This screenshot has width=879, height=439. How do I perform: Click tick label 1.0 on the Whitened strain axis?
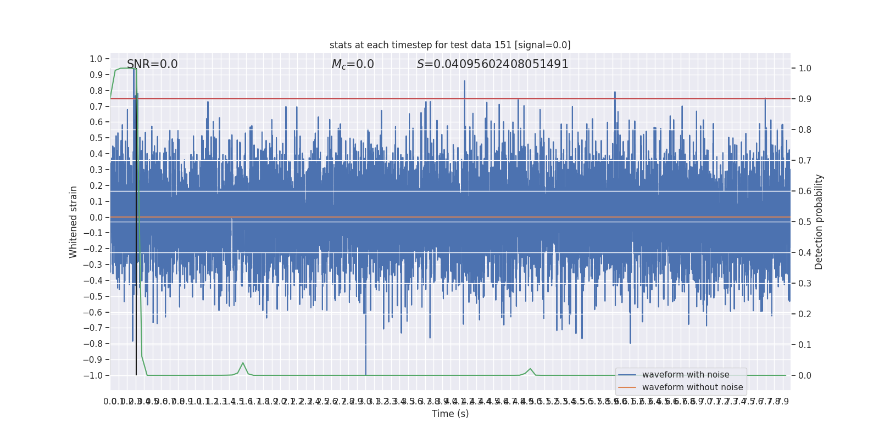[x=96, y=59]
